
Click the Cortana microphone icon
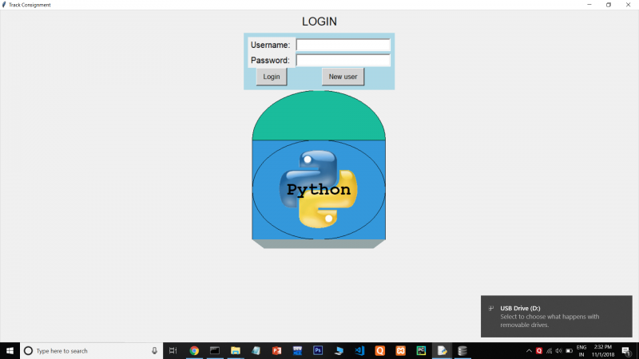[x=154, y=350]
